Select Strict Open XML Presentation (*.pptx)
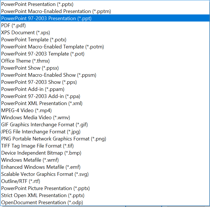This screenshot has width=210, height=207. (x=105, y=195)
